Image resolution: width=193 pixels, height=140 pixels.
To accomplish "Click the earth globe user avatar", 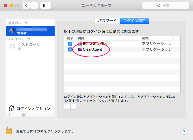I will (x=12, y=31).
